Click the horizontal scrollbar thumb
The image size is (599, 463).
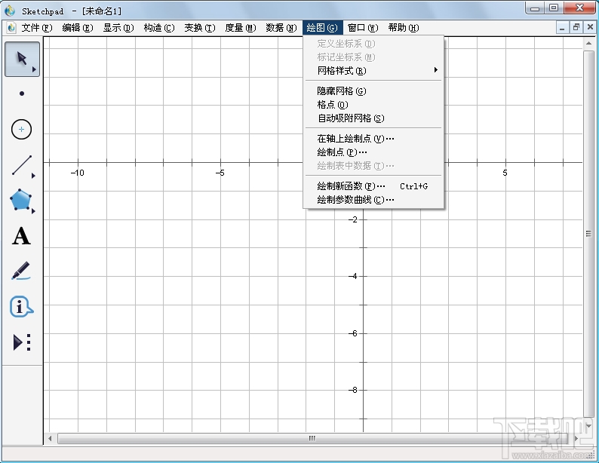tap(312, 439)
